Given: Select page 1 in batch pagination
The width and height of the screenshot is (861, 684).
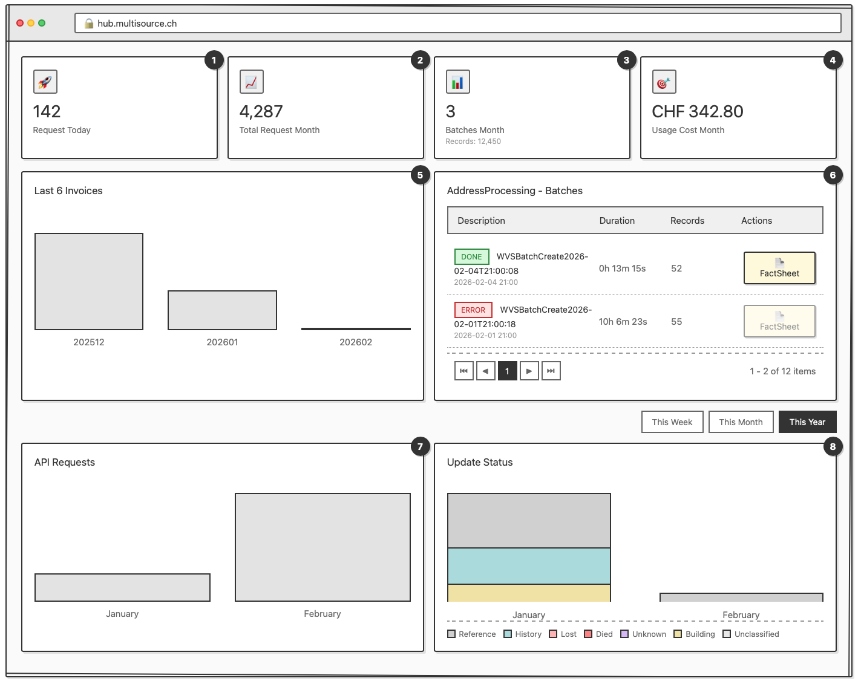Looking at the screenshot, I should (x=507, y=371).
